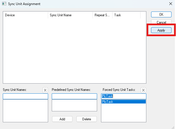
Task: Click the Sync Unit Assignment title icon
Action: (x=4, y=4)
